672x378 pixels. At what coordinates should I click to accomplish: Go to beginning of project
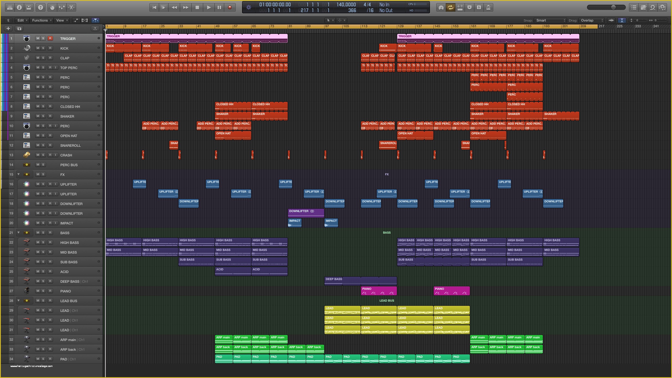coord(154,8)
